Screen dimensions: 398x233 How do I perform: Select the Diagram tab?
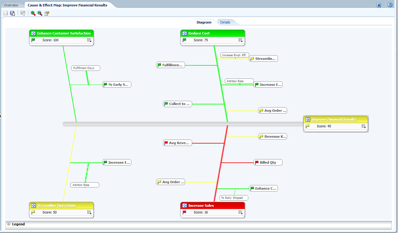pyautogui.click(x=204, y=22)
